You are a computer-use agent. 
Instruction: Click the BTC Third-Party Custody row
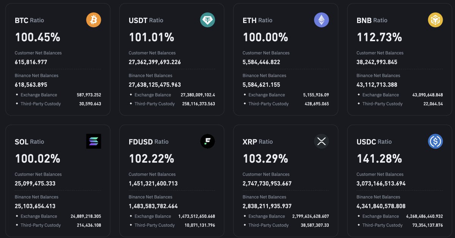click(58, 104)
